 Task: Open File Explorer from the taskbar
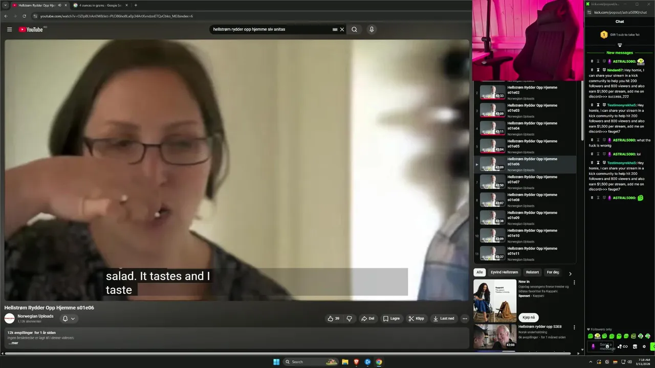pyautogui.click(x=345, y=362)
